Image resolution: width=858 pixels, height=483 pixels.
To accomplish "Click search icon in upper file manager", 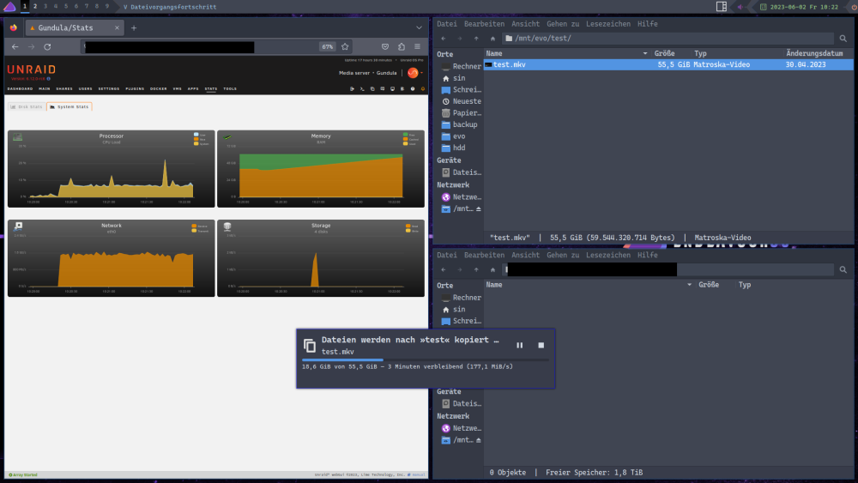I will coord(843,39).
